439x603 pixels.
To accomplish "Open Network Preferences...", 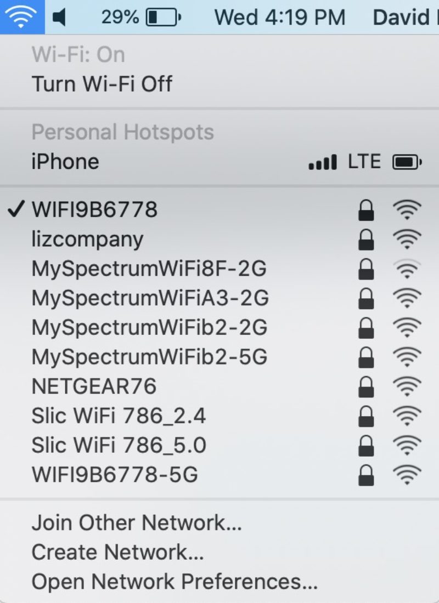I will [175, 582].
